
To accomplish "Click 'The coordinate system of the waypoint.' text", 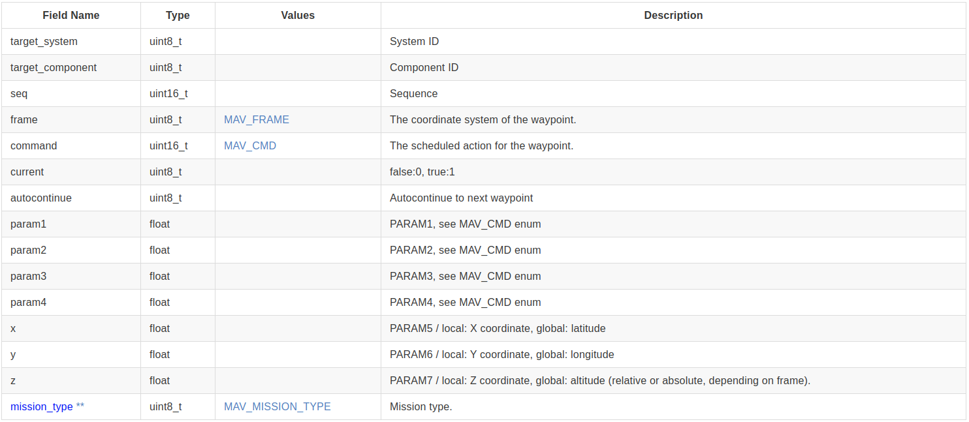I will click(483, 119).
